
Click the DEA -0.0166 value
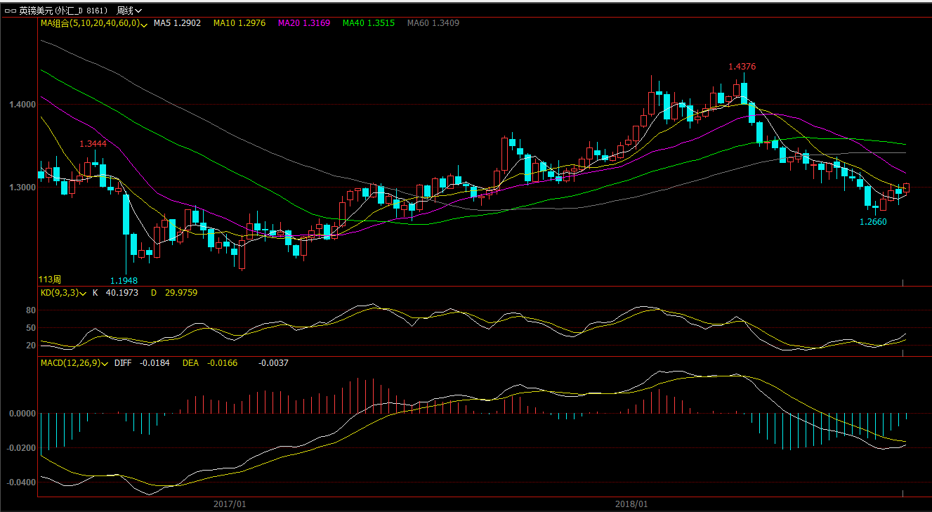click(x=210, y=363)
